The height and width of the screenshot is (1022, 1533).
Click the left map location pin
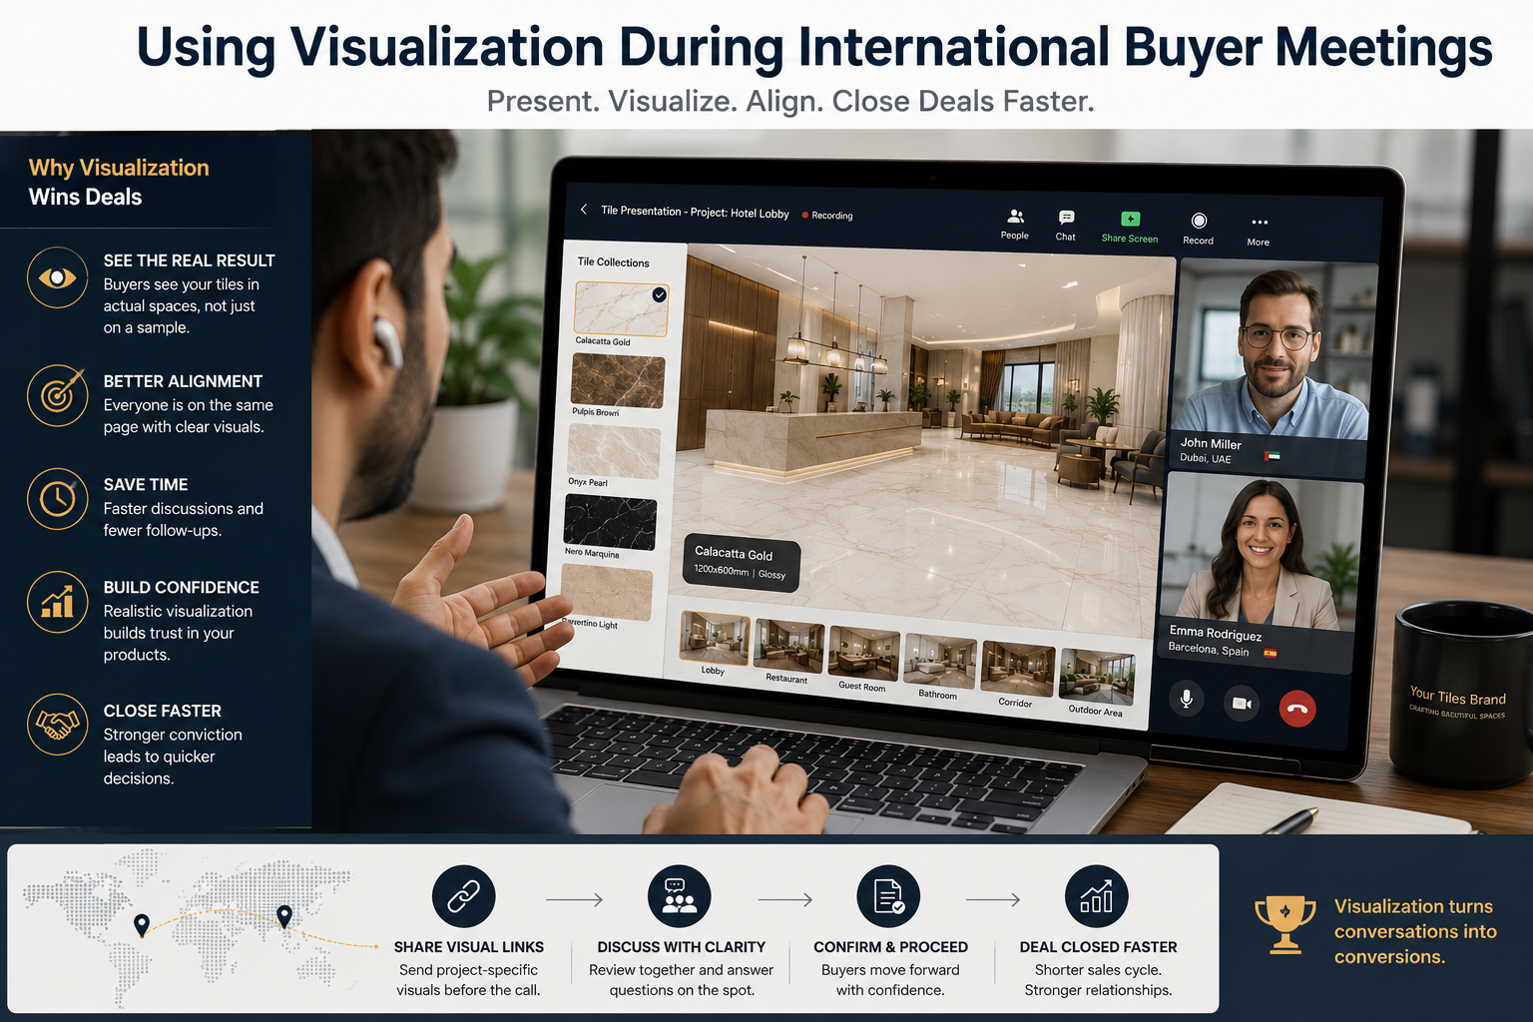(142, 925)
